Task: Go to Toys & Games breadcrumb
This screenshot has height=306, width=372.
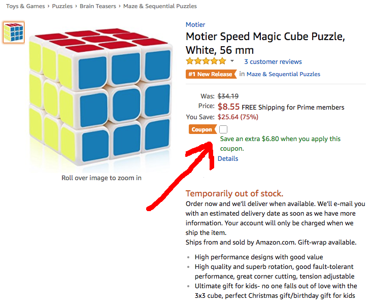Action: (x=25, y=6)
